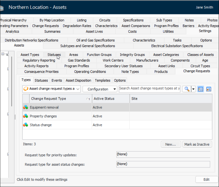Expand the search options dropdown arrow
Viewport: 219px width, 187px height.
click(x=193, y=89)
